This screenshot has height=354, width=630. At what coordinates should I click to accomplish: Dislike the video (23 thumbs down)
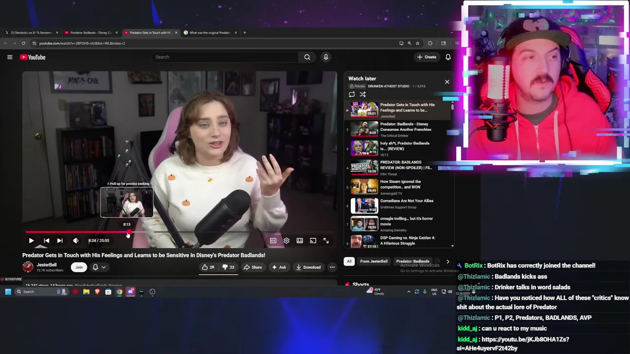coord(228,267)
